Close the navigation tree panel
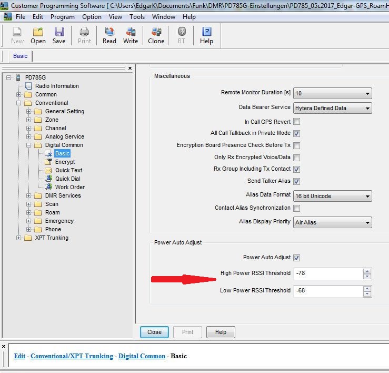 pyautogui.click(x=130, y=68)
